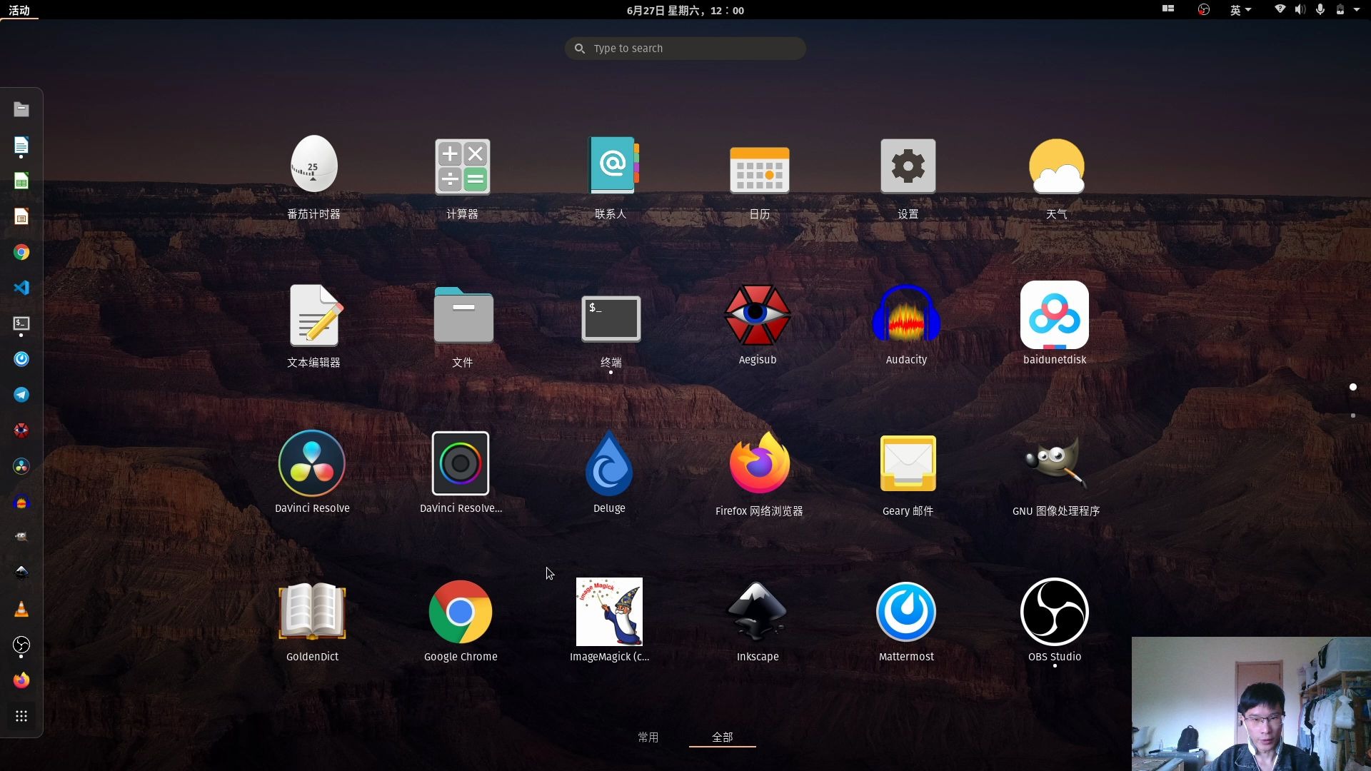1371x771 pixels.
Task: Open the clock and calendar menu in top bar
Action: 685,10
